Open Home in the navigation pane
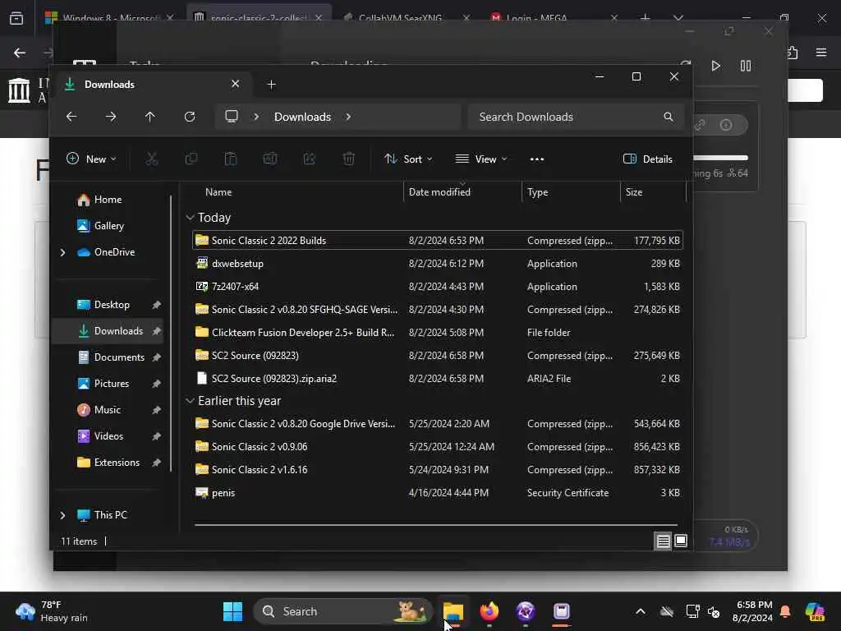The height and width of the screenshot is (631, 841). [x=108, y=200]
